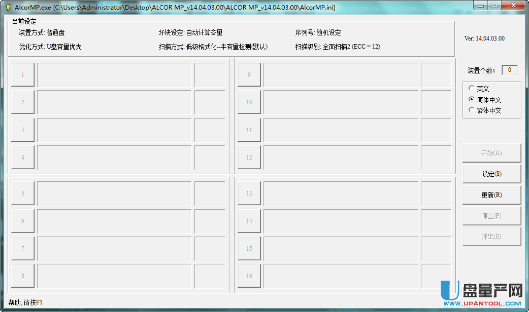Click device slot button 9
Screen dimensions: 529x312
pyautogui.click(x=249, y=75)
